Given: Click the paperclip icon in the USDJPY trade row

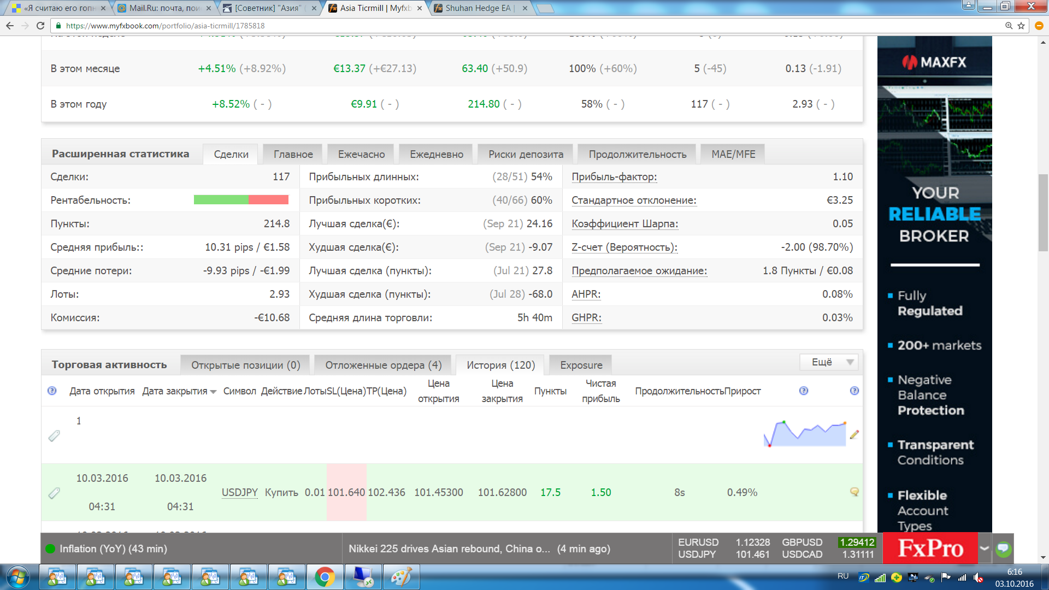Looking at the screenshot, I should click(x=54, y=493).
